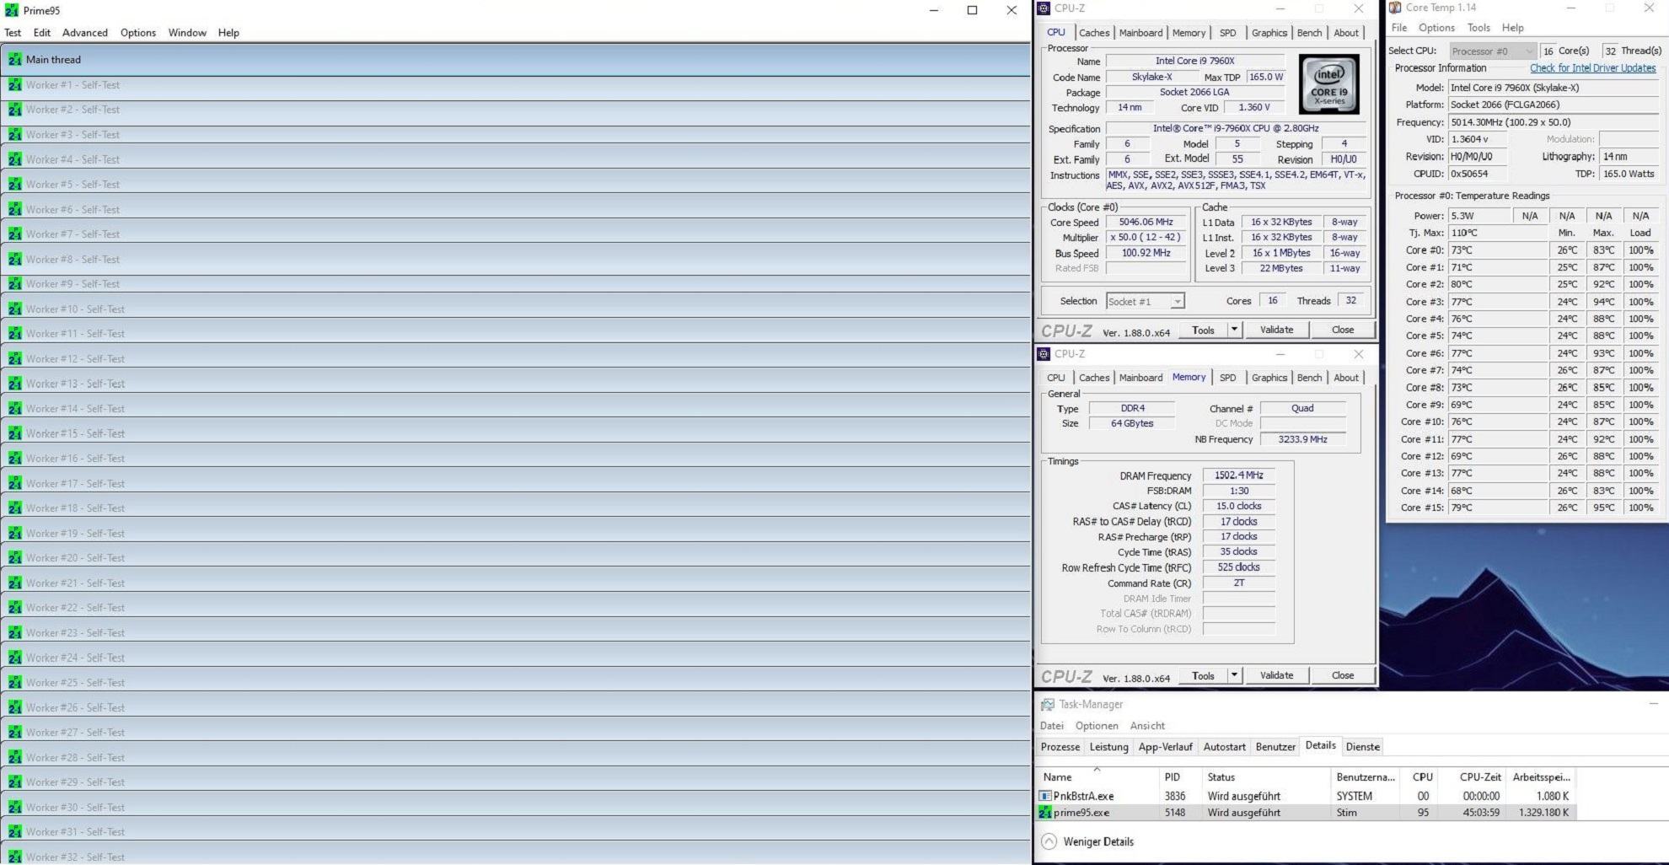The width and height of the screenshot is (1669, 865).
Task: Open the Optionen menu in Task-Manager
Action: click(x=1097, y=726)
